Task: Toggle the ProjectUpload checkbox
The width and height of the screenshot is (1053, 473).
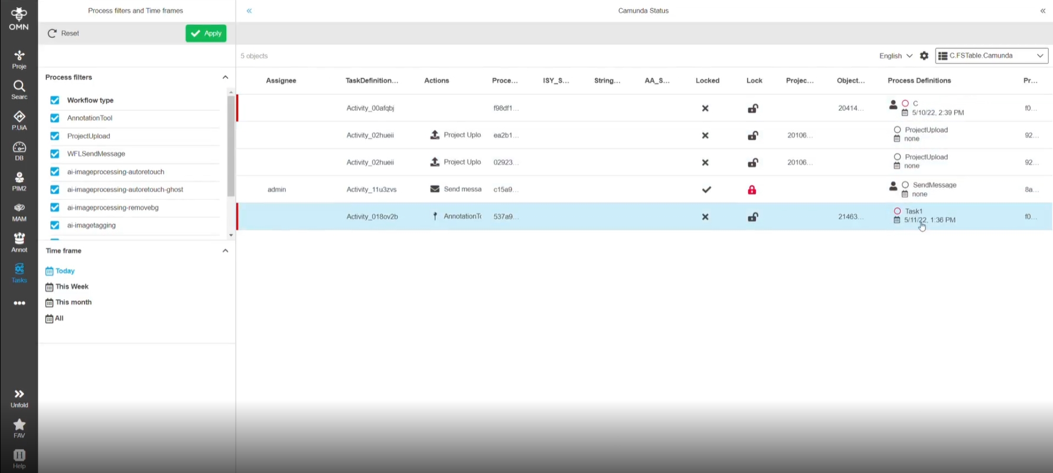Action: (x=55, y=136)
